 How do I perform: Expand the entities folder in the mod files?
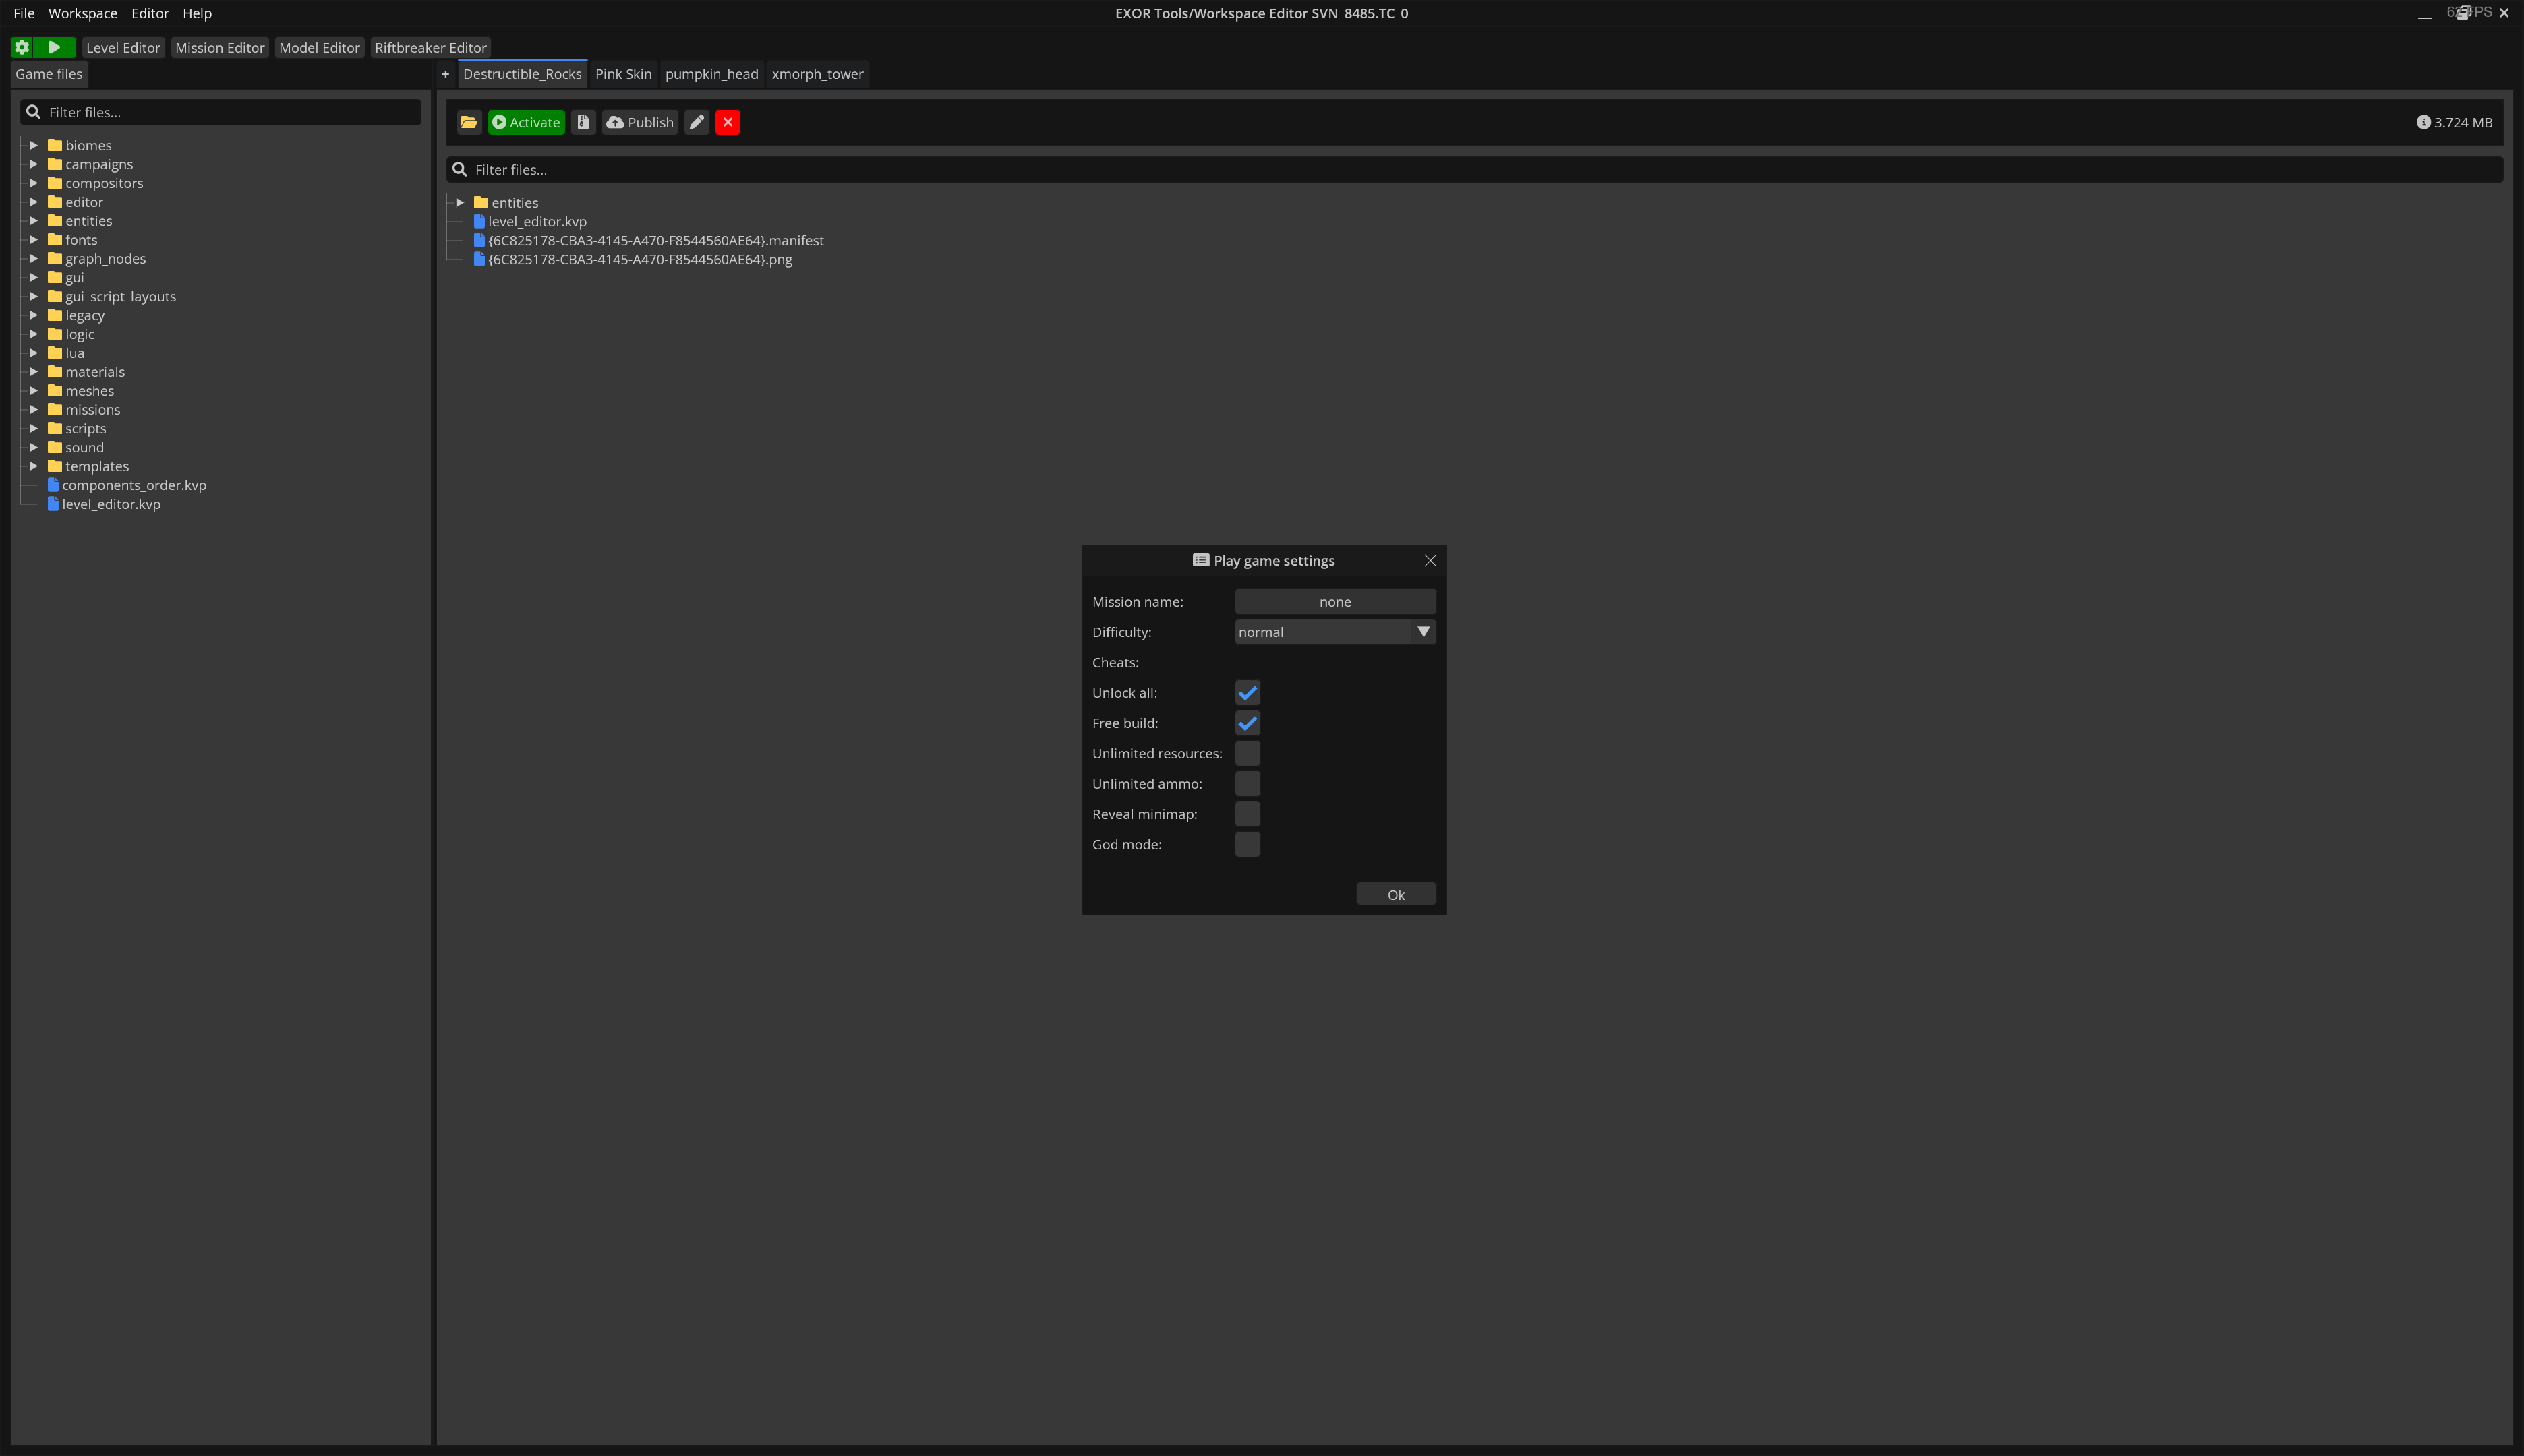click(460, 202)
